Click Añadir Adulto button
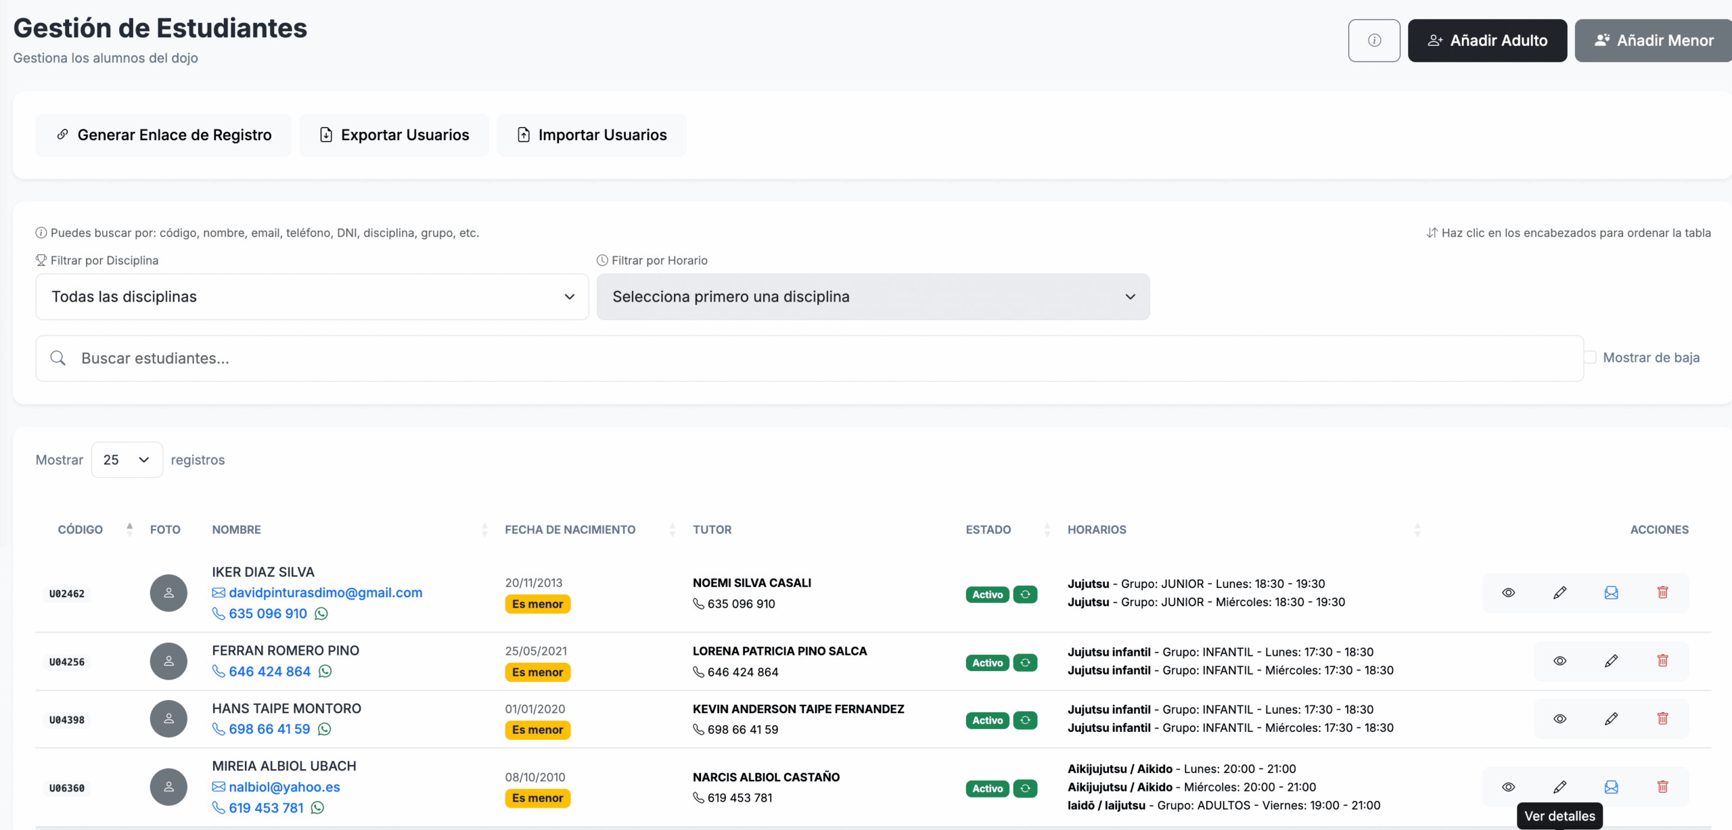The height and width of the screenshot is (830, 1732). click(1486, 41)
